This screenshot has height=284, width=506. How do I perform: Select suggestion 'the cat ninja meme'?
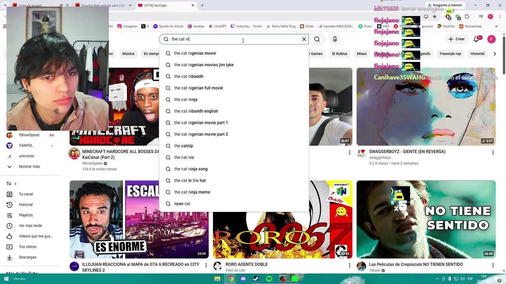(x=234, y=192)
